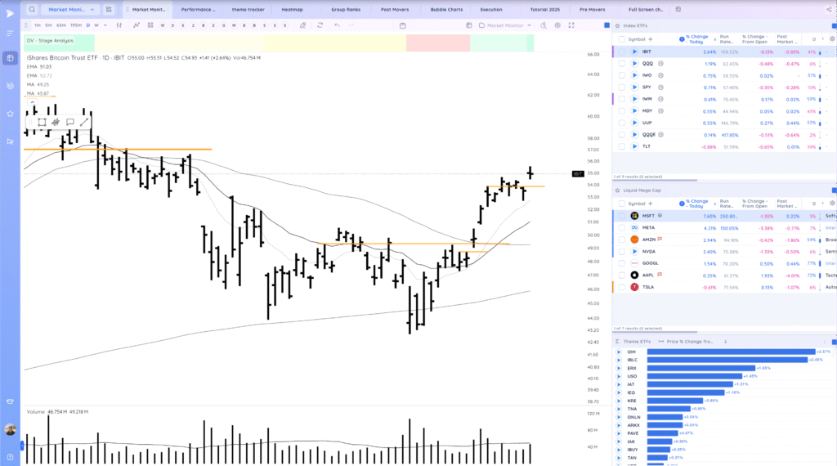Image resolution: width=837 pixels, height=466 pixels.
Task: Sort Liquid Mega Cap by % Change Today
Action: coord(697,204)
